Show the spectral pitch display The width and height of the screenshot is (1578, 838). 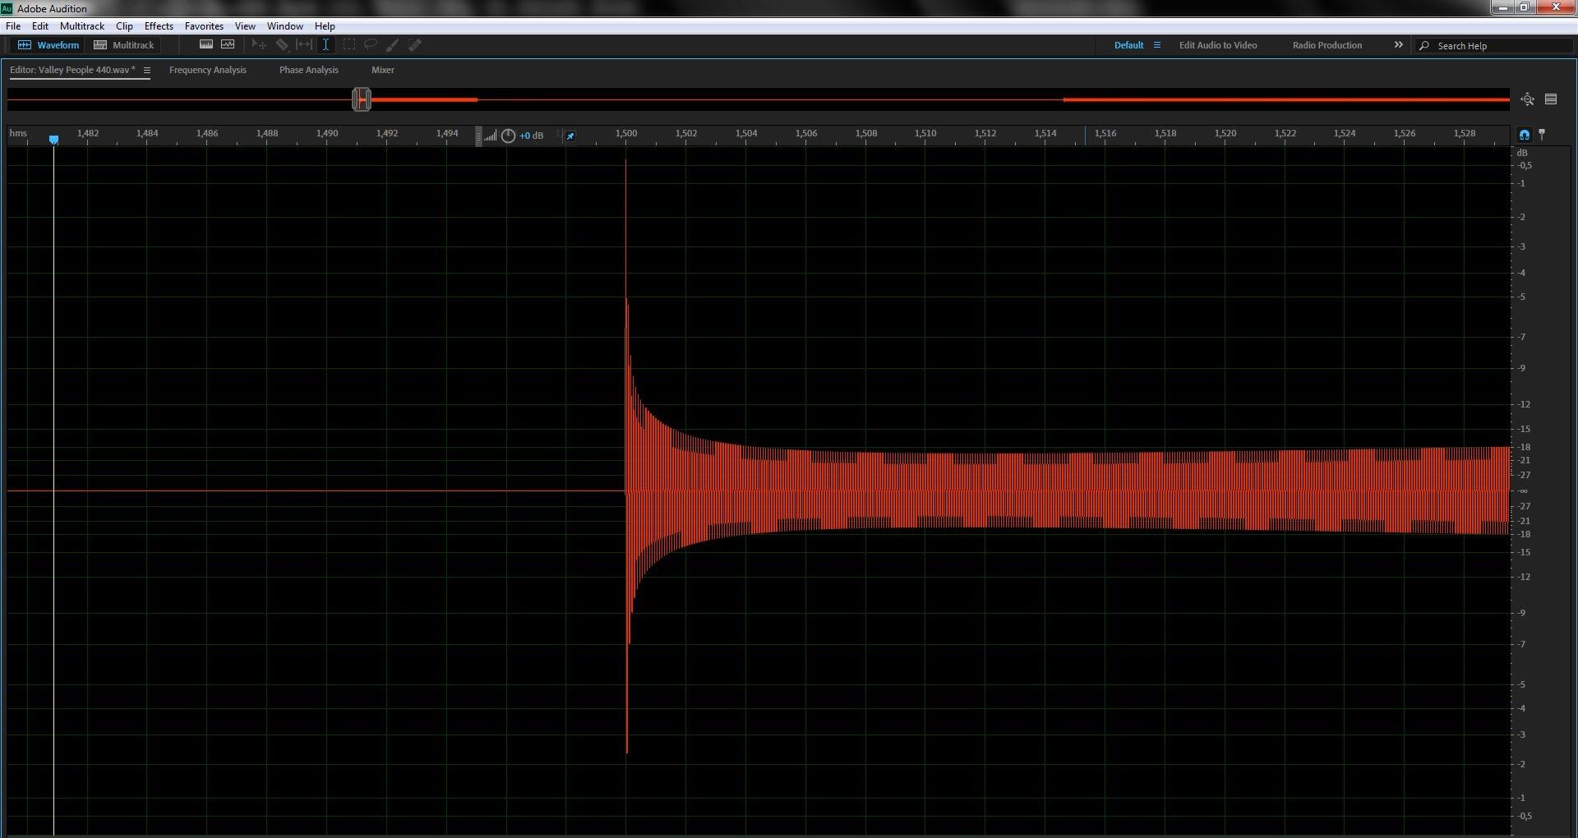tap(228, 44)
